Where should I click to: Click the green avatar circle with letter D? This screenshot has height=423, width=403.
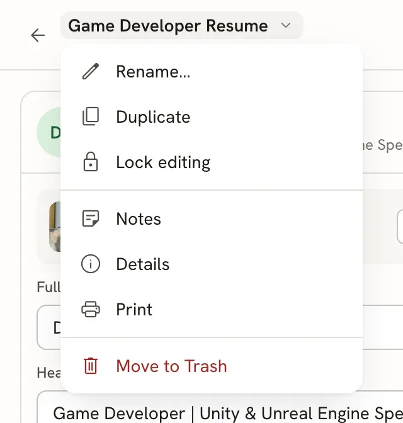click(x=49, y=132)
